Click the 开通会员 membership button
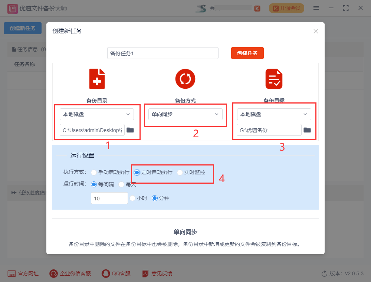Image resolution: width=371 pixels, height=282 pixels. point(286,7)
